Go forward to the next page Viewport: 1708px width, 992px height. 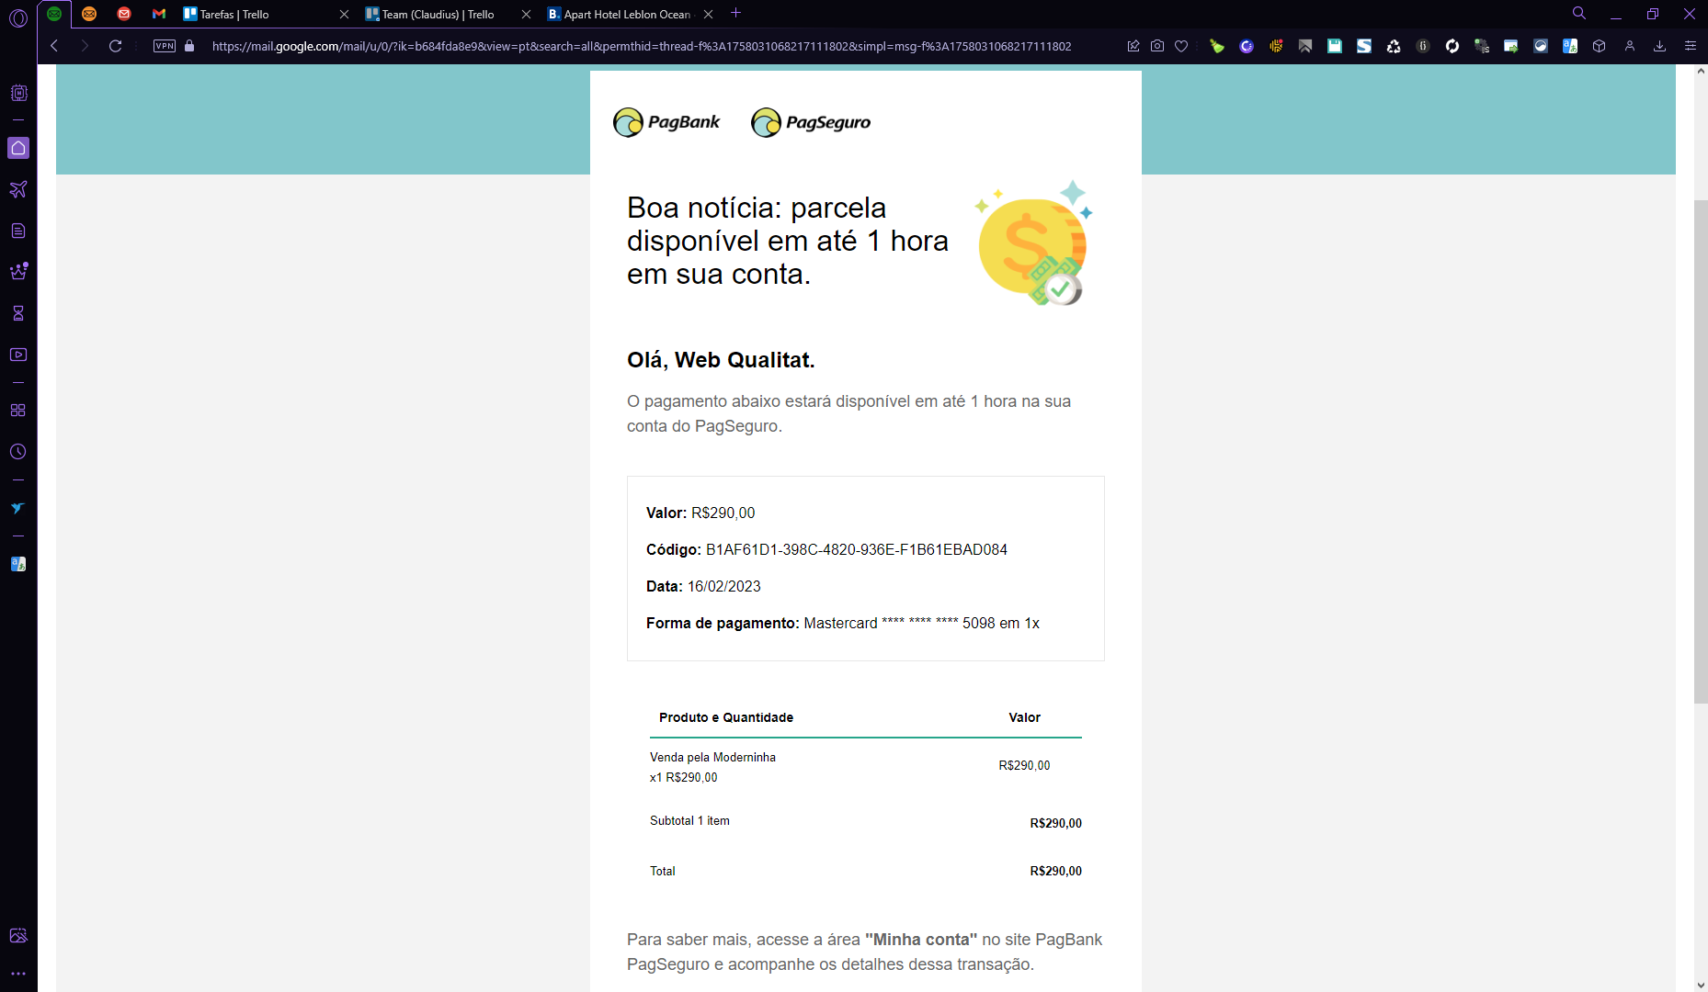(85, 46)
